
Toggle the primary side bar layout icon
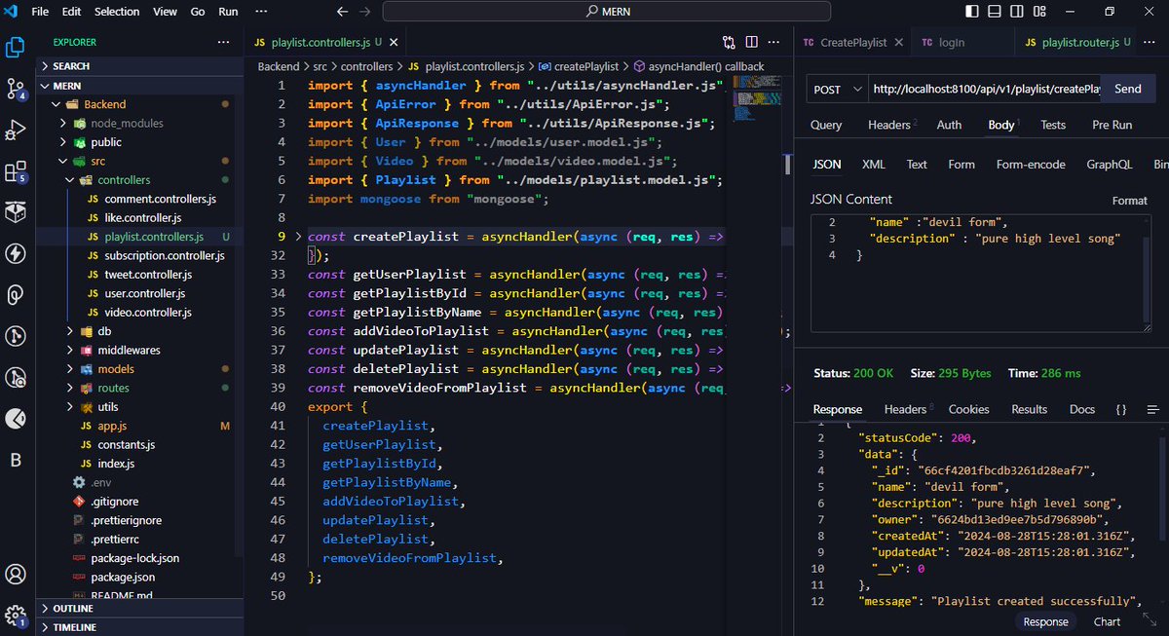pyautogui.click(x=972, y=12)
